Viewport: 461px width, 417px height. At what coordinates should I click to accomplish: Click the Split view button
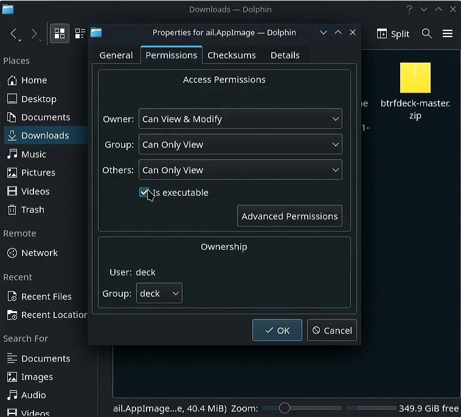click(393, 34)
